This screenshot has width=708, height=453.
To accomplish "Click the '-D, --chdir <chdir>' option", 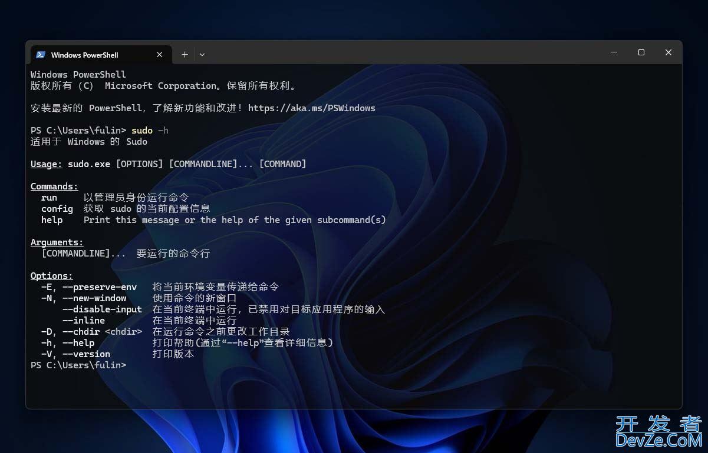I will [x=92, y=332].
